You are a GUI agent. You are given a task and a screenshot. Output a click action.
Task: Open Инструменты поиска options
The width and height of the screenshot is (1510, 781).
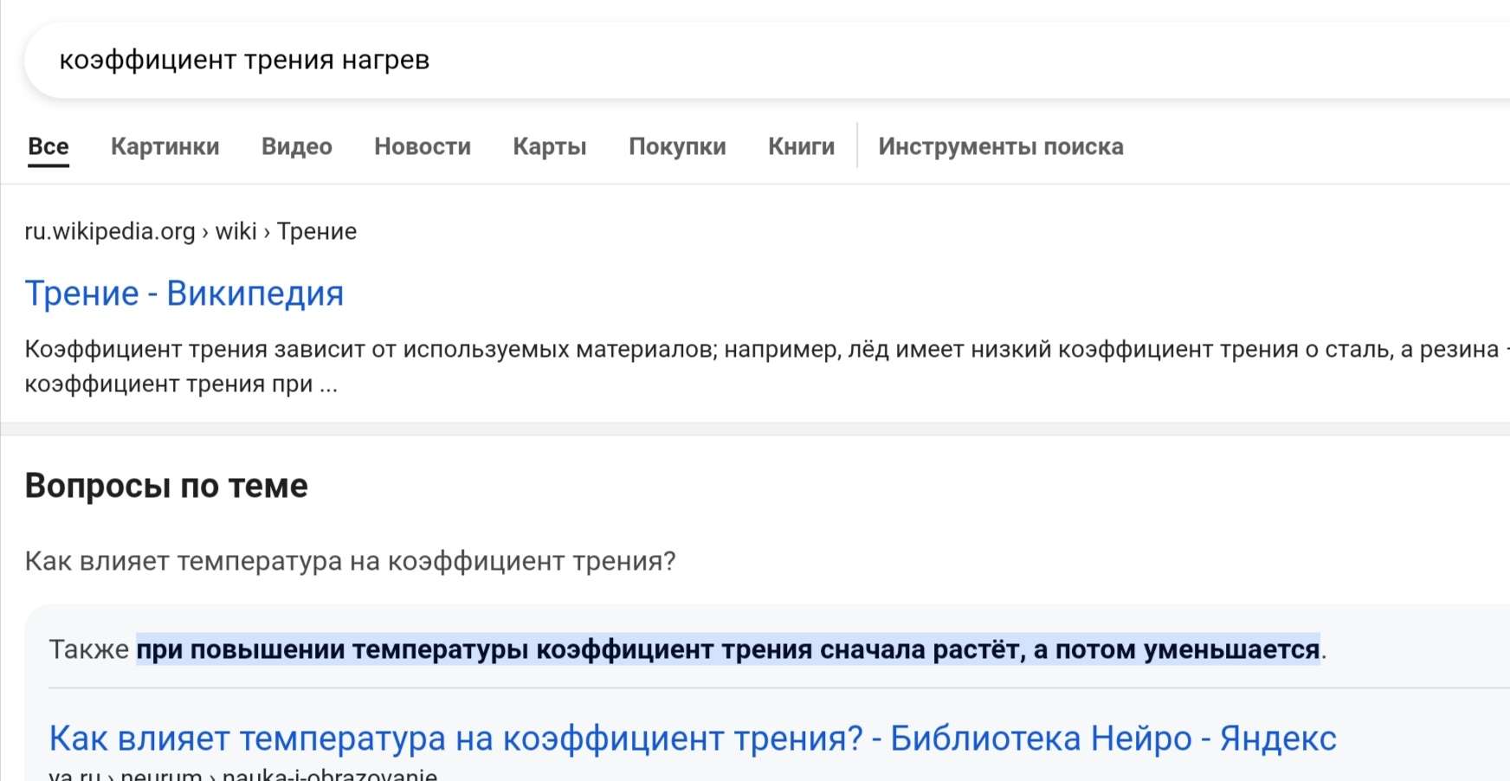coord(1001,146)
